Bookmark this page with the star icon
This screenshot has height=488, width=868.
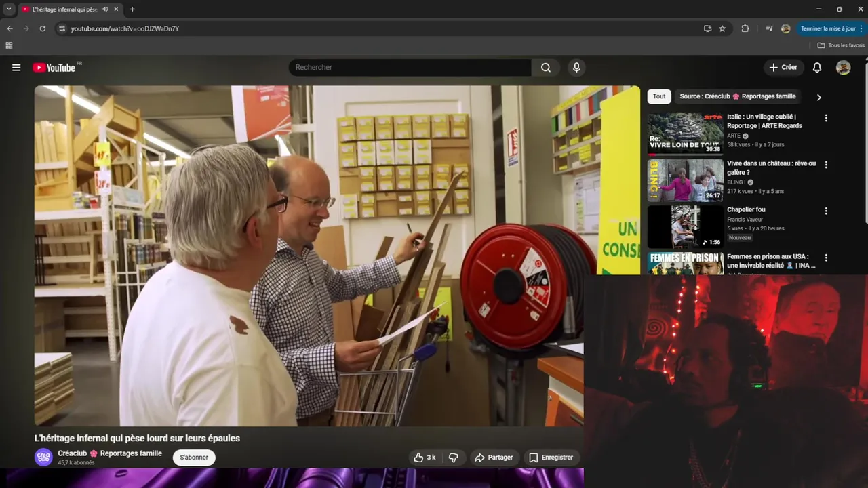pyautogui.click(x=722, y=28)
